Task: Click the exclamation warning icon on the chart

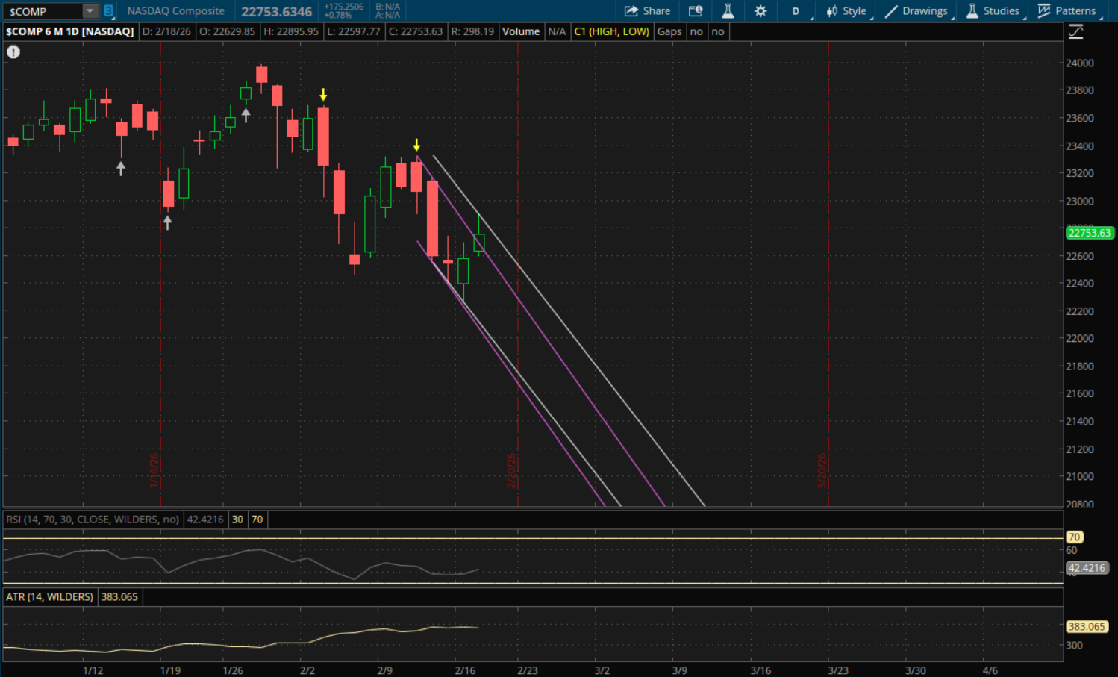Action: pyautogui.click(x=13, y=52)
